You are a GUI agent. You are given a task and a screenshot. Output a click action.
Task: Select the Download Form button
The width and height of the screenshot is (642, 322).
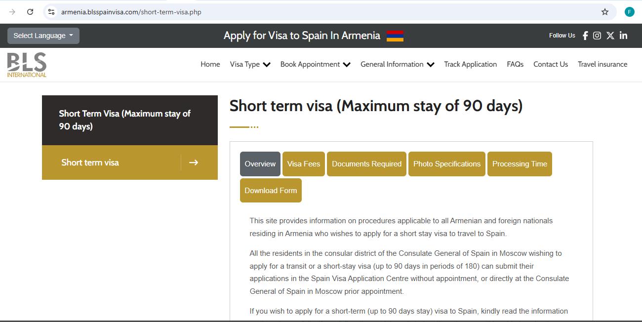[x=271, y=190]
